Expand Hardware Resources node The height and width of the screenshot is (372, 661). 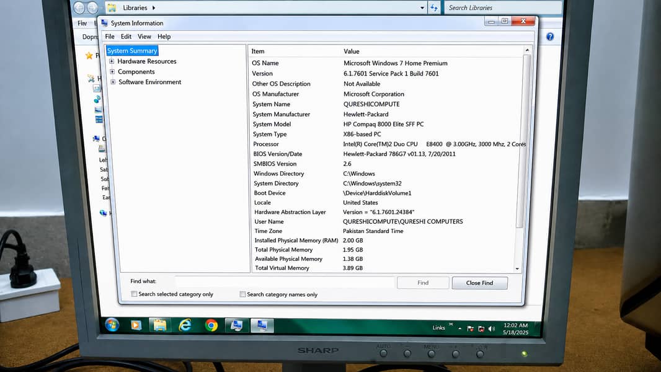(x=112, y=61)
